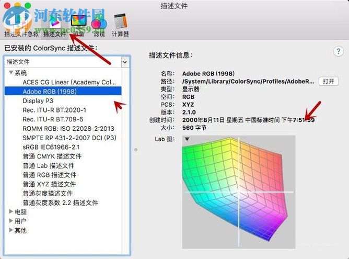Viewport: 349px width, 259px height.
Task: Select 普通灰度描述文件
Action: click(x=63, y=194)
